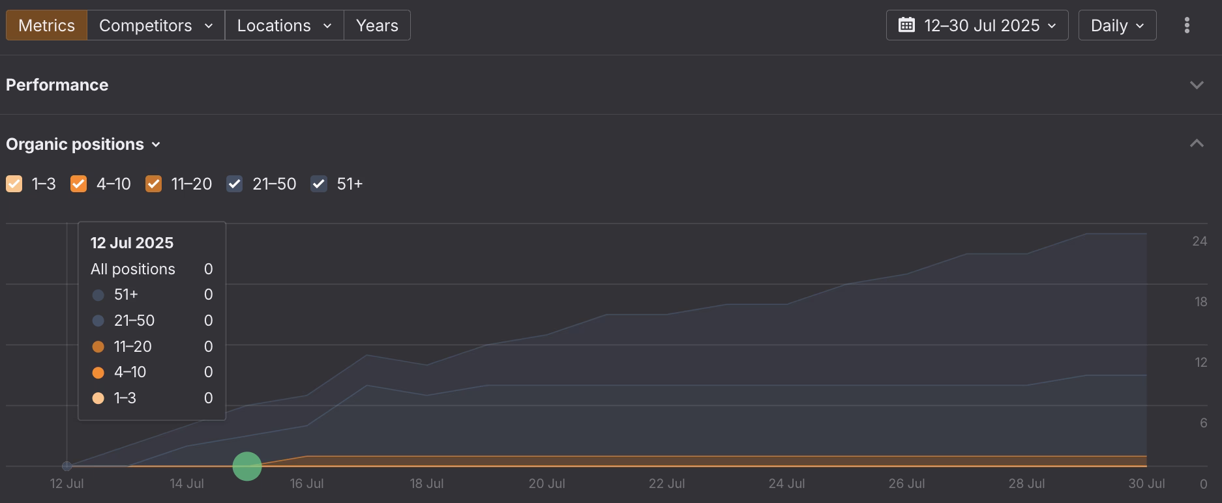The image size is (1222, 503).
Task: Open the 12–30 Jul 2025 date range
Action: click(x=982, y=25)
